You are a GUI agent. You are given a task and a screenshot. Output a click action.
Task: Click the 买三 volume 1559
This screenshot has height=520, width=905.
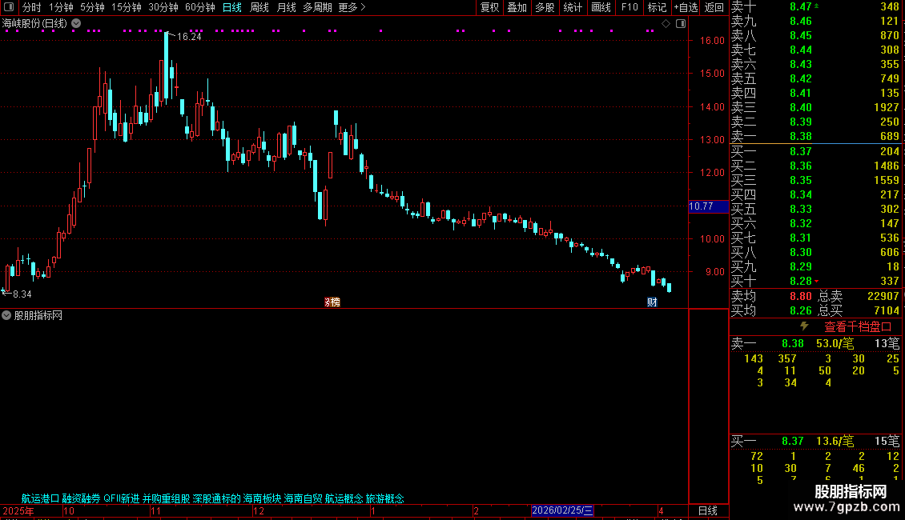pos(886,181)
